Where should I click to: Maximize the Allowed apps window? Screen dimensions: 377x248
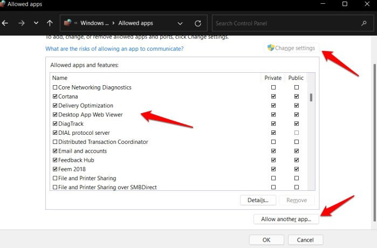(x=345, y=4)
